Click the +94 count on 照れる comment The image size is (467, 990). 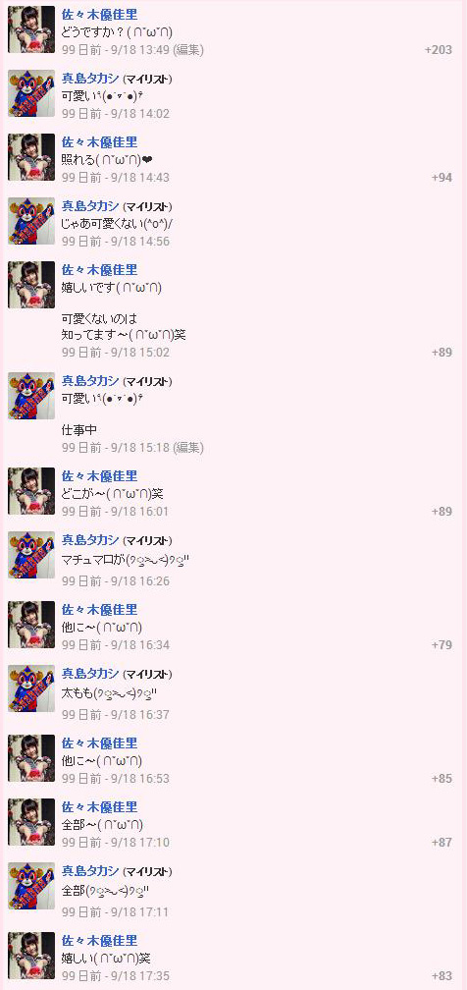pos(441,178)
